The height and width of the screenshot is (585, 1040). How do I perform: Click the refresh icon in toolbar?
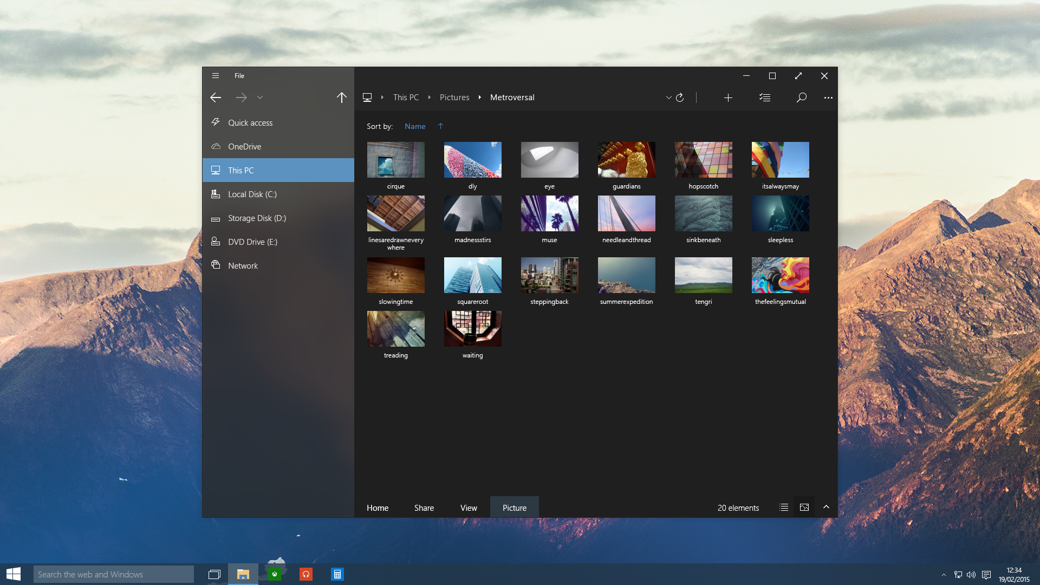coord(679,97)
